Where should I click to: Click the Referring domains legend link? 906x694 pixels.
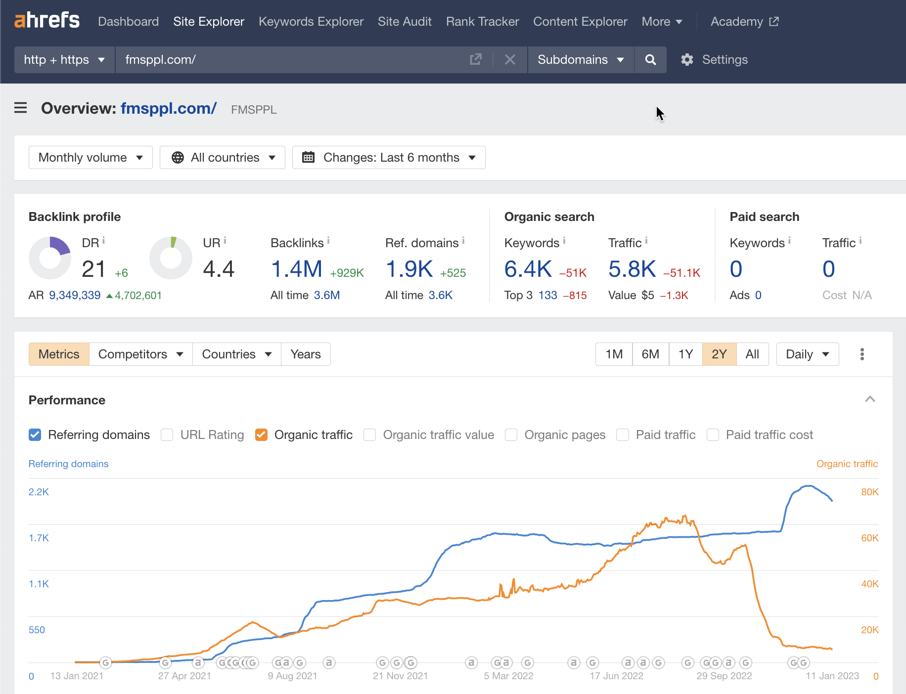point(68,464)
